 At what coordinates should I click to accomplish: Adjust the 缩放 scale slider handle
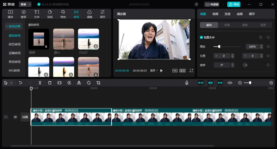click(219, 46)
